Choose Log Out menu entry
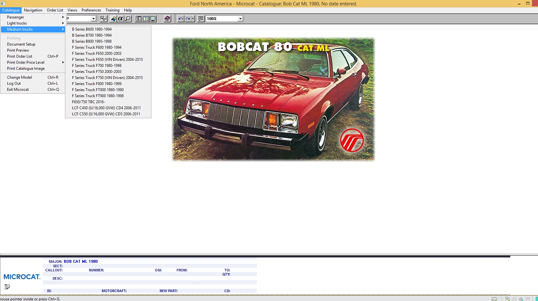 (x=33, y=83)
